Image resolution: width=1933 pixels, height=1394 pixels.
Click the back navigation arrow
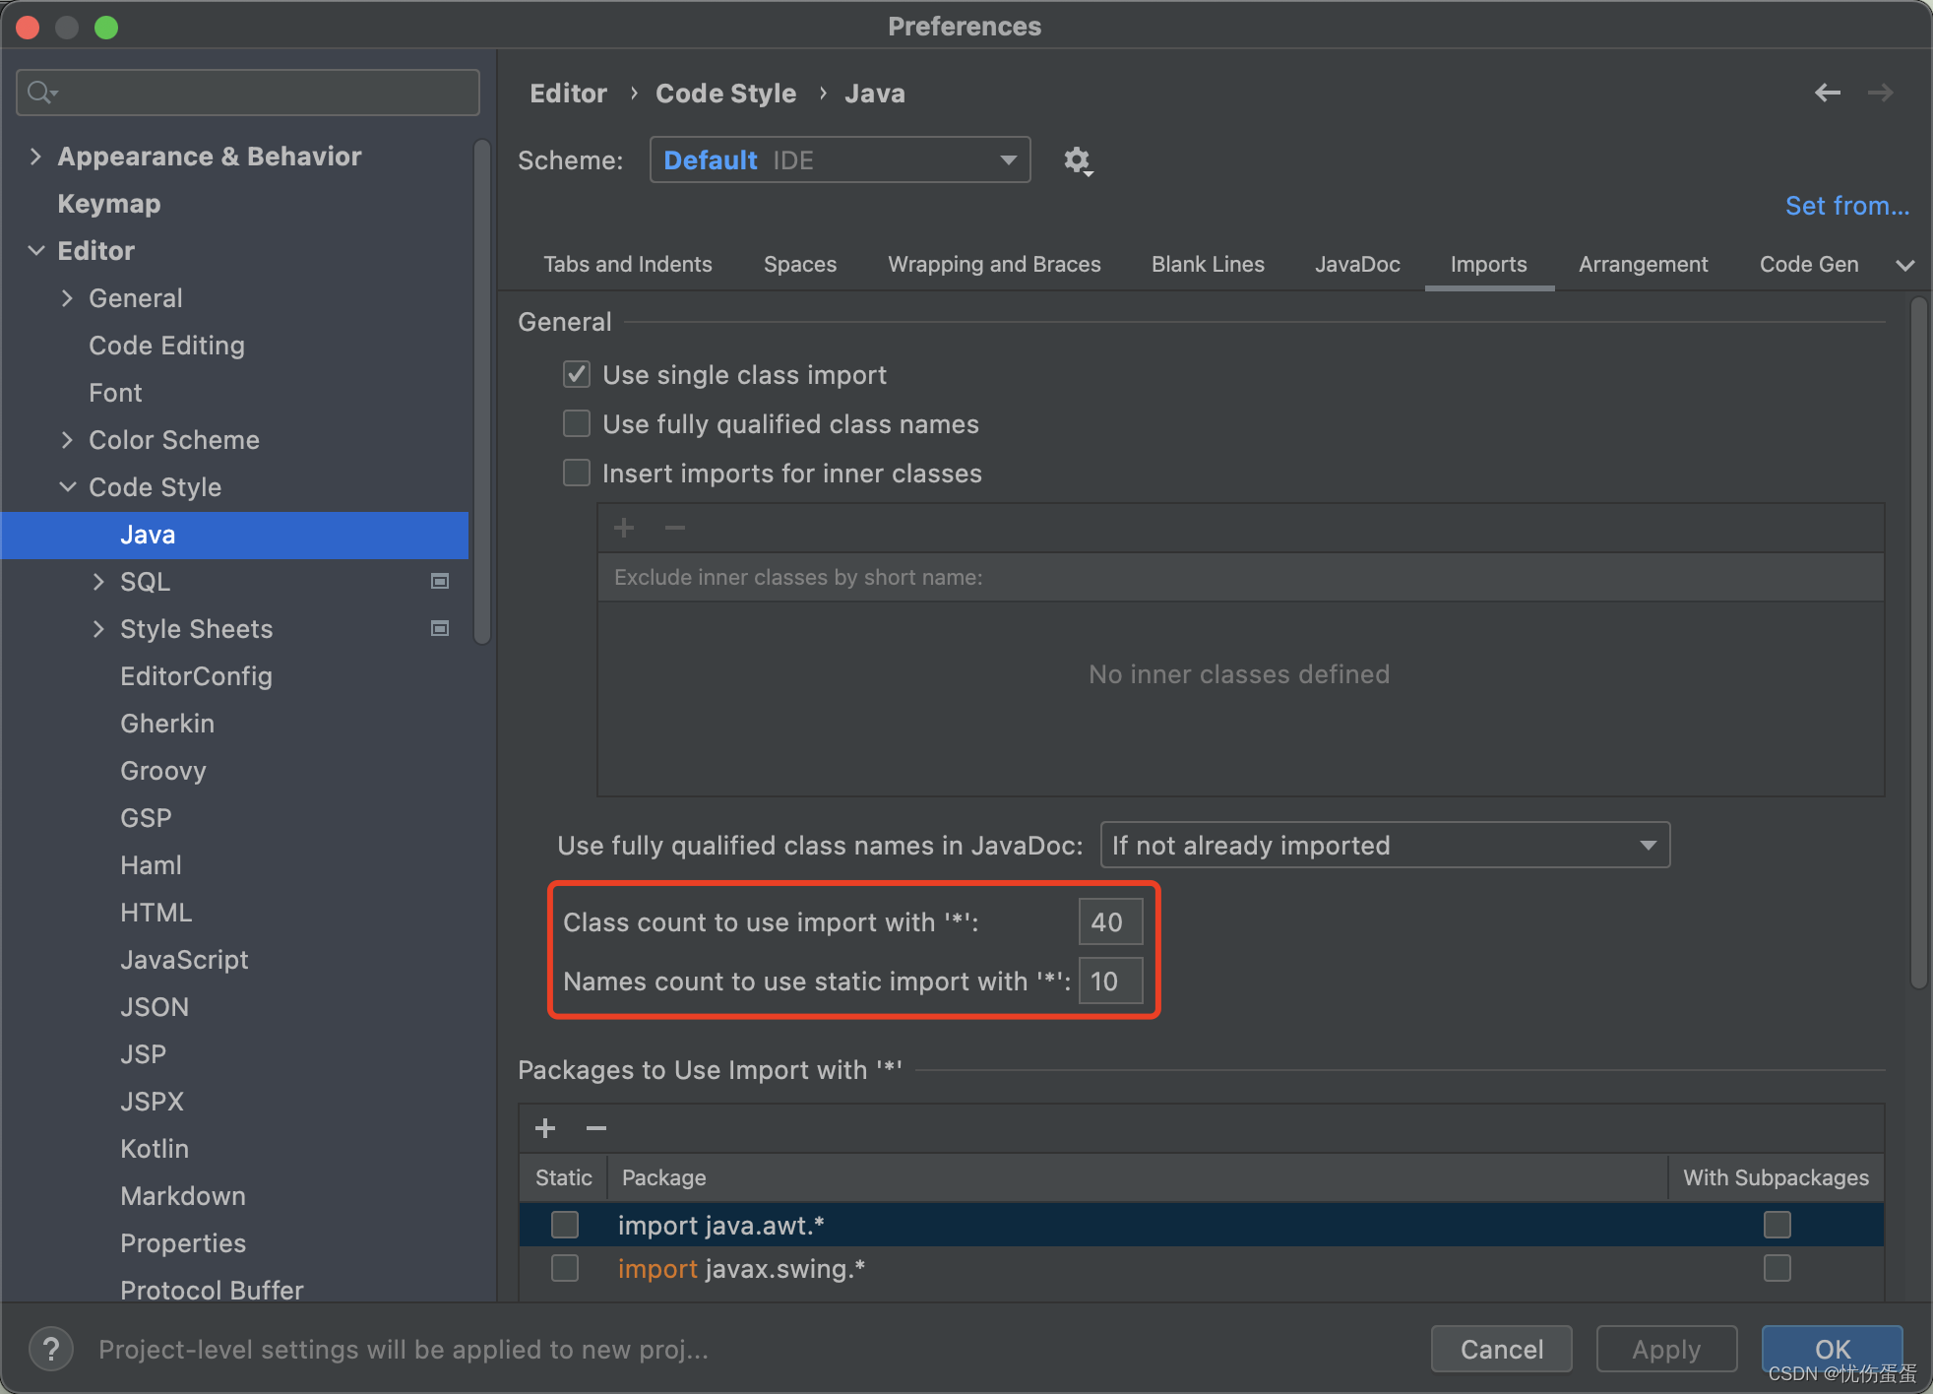tap(1827, 93)
